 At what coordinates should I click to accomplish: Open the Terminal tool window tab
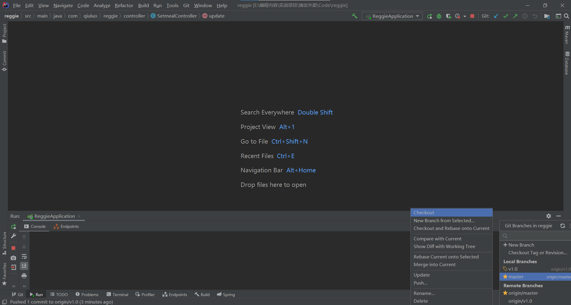tap(117, 295)
